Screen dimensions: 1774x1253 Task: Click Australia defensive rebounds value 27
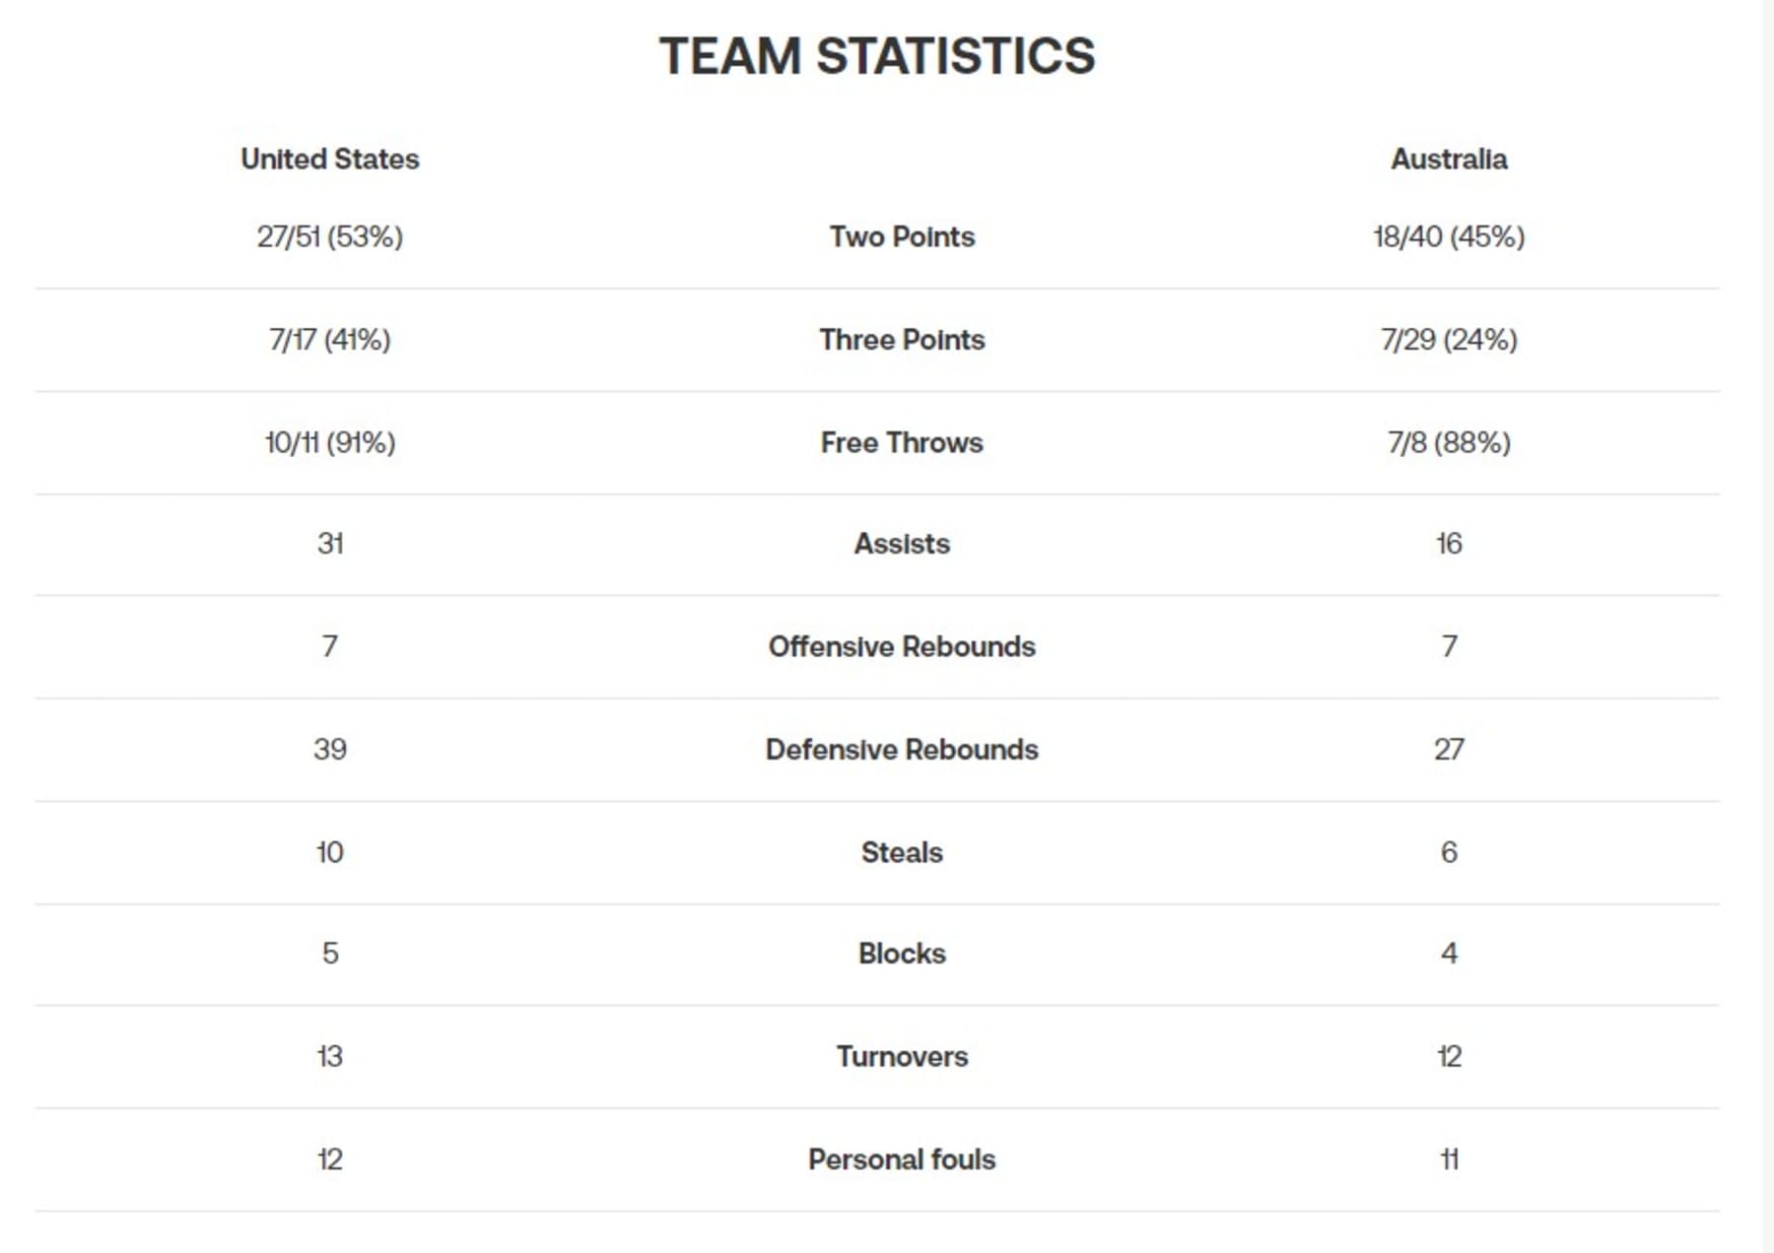point(1449,750)
